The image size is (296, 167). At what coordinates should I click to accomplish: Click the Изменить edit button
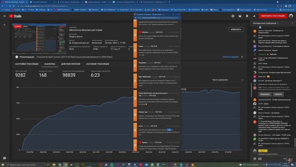tap(236, 29)
